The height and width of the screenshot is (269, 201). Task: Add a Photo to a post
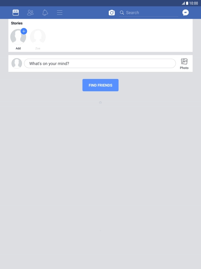184,64
